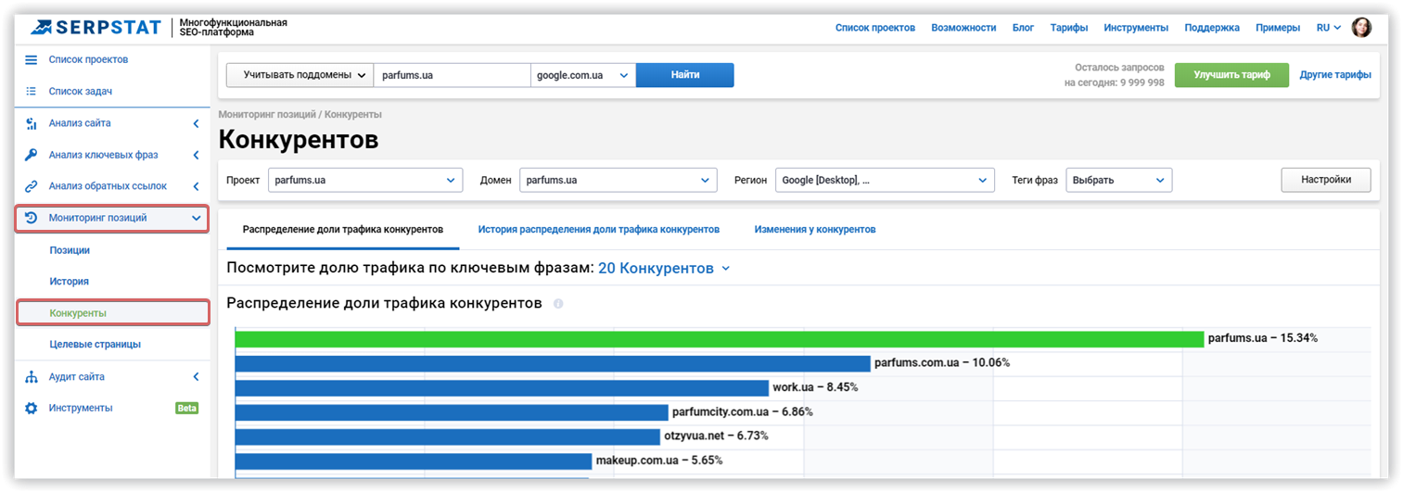The width and height of the screenshot is (1403, 493).
Task: Click the info icon next to chart title
Action: click(x=558, y=304)
